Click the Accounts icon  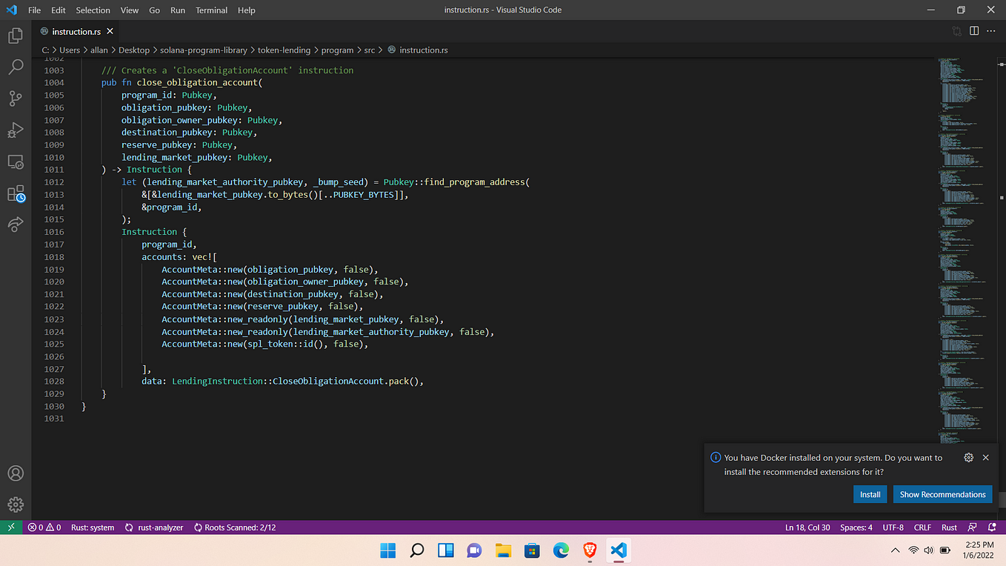(x=16, y=473)
